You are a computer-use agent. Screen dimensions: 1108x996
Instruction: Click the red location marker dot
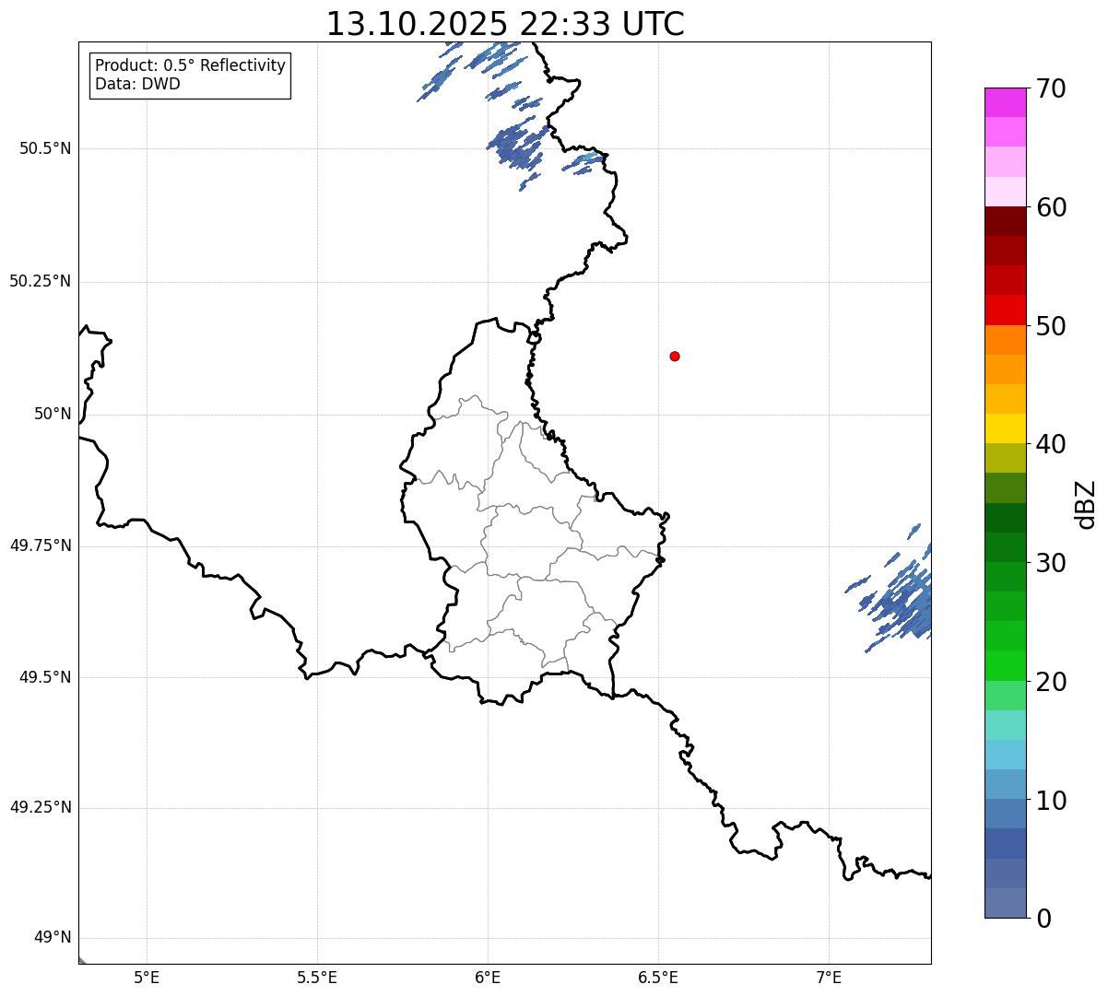[x=675, y=356]
